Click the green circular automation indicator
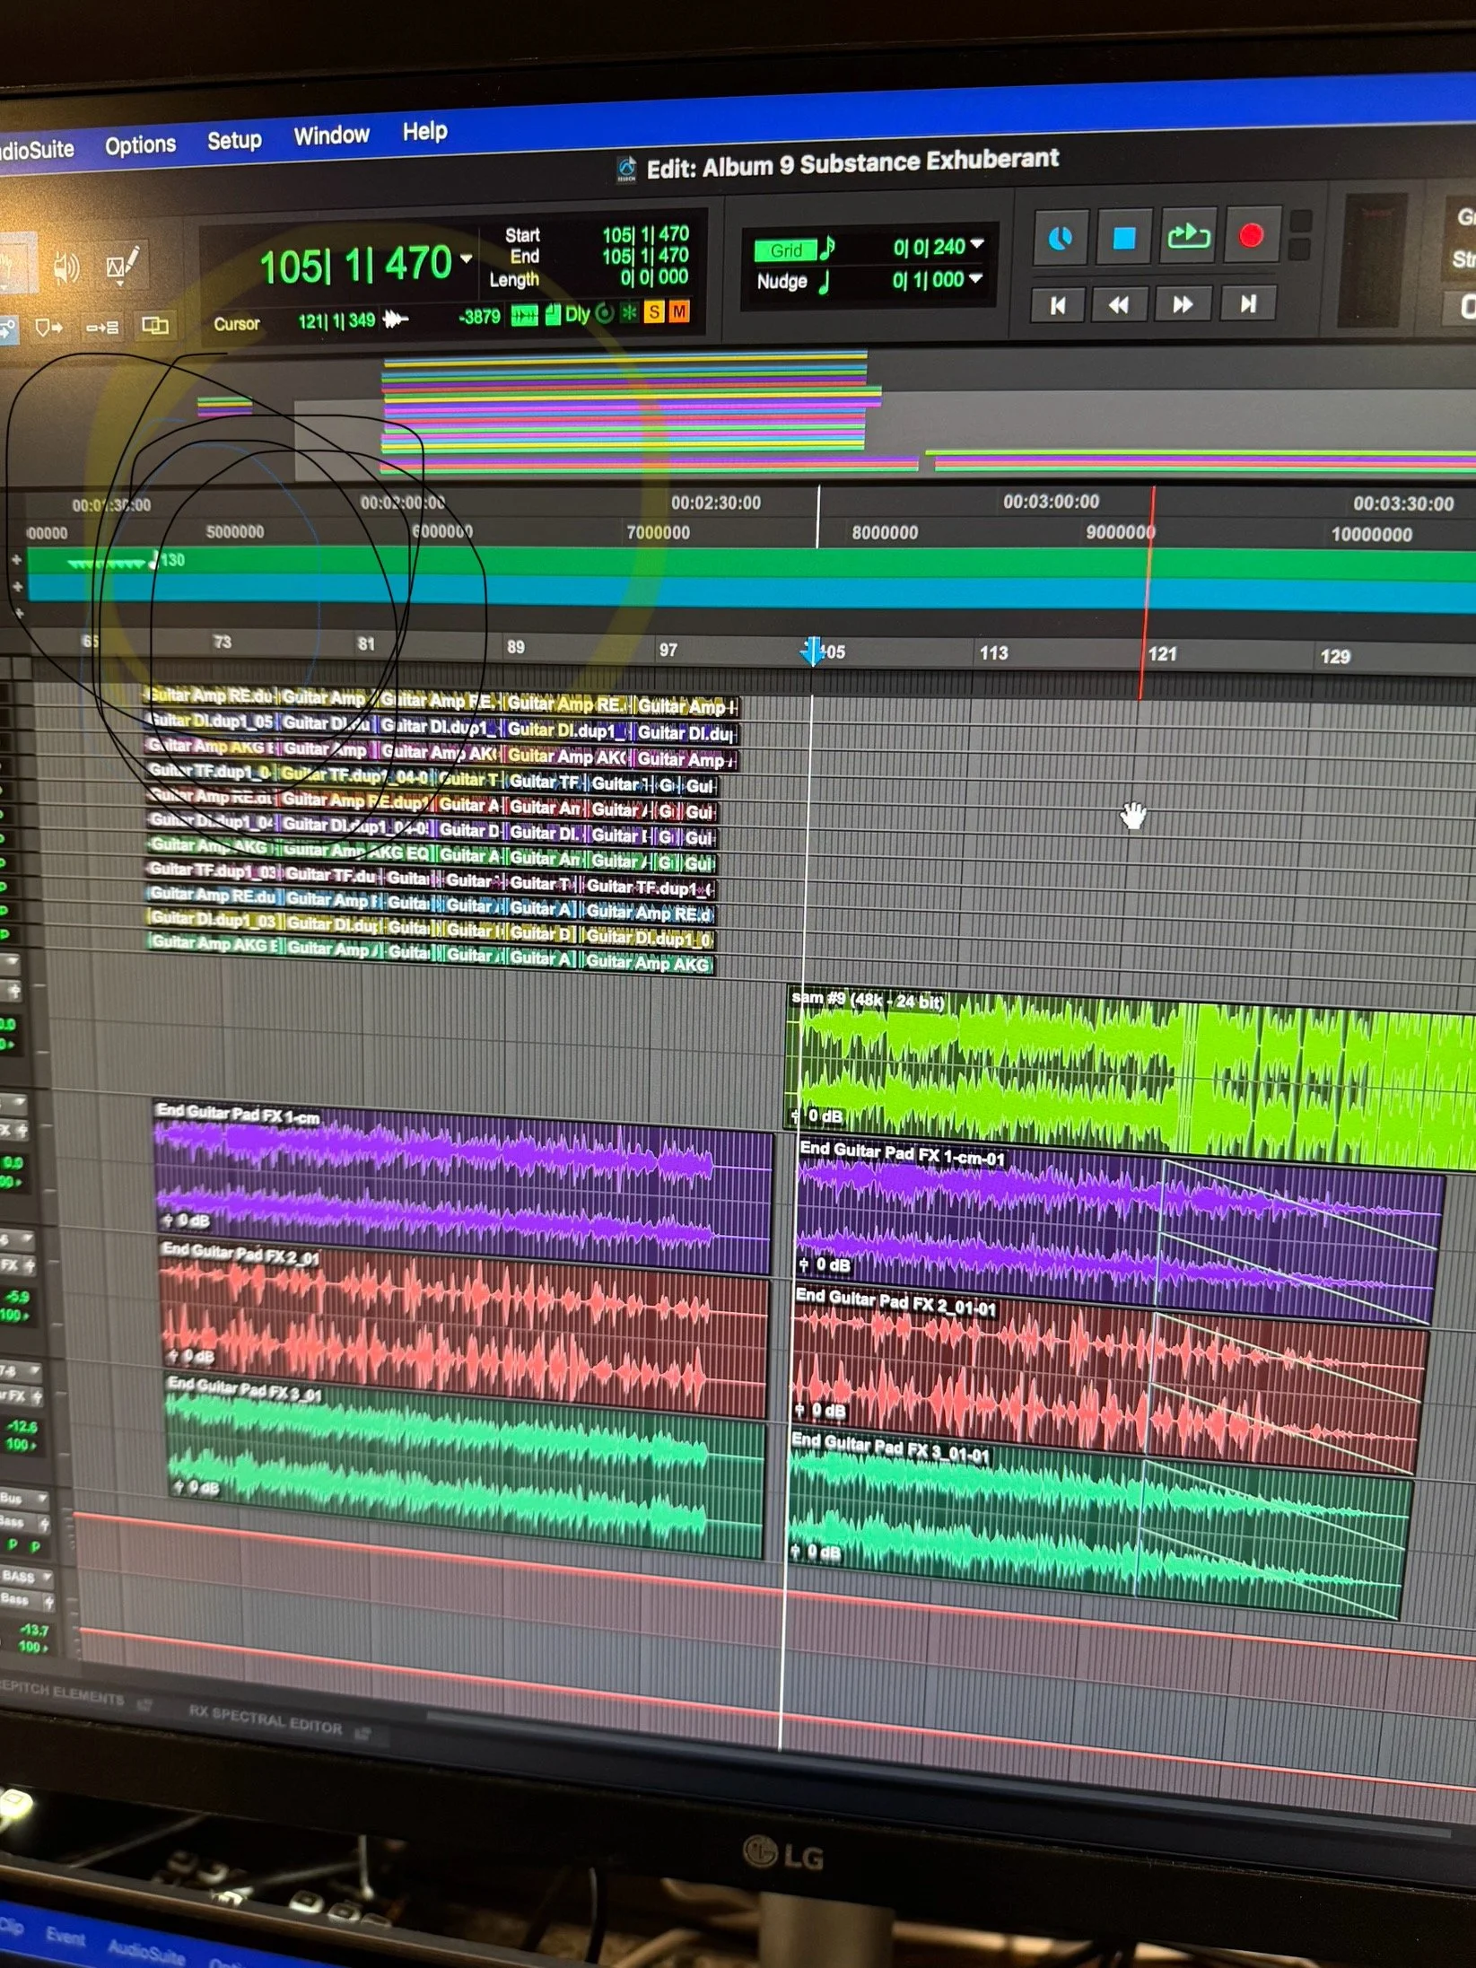Viewport: 1476px width, 1968px height. click(605, 313)
